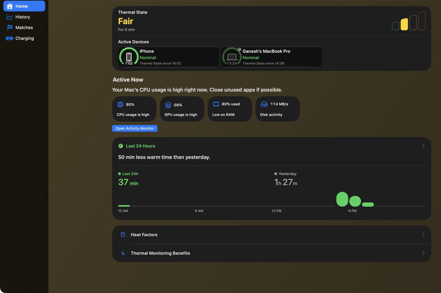Click the 'Active Devices' heading

pyautogui.click(x=133, y=42)
